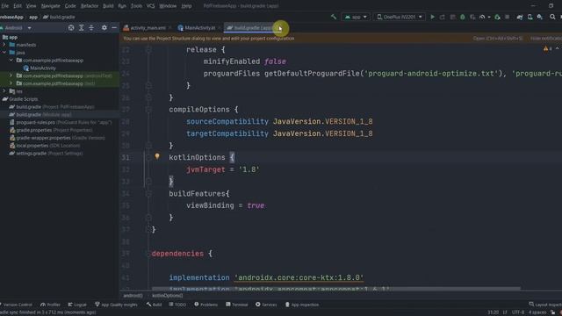Fold the release block in gutter
Viewport: 562px width, 316px height.
pyautogui.click(x=148, y=49)
